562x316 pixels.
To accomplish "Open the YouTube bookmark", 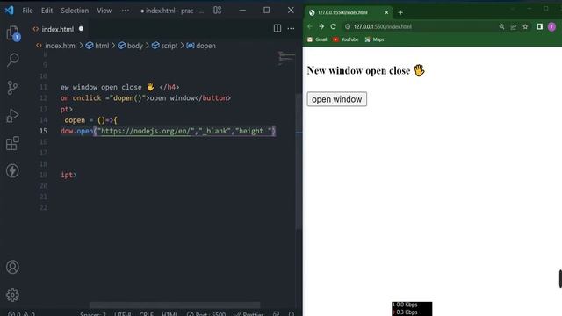I will [345, 39].
